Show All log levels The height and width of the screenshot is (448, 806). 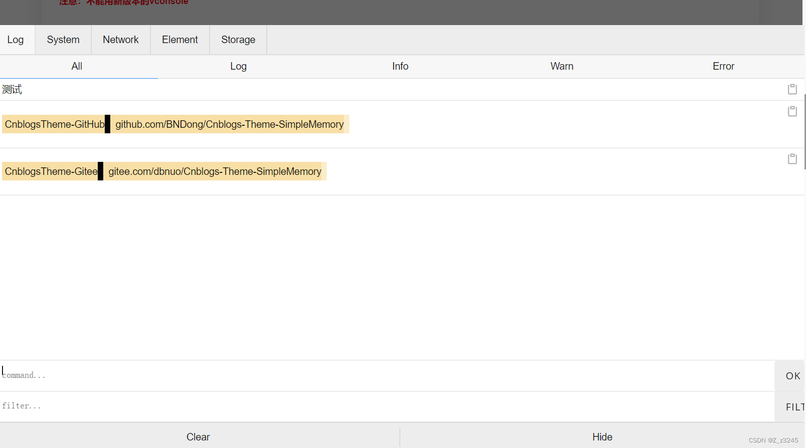[77, 66]
